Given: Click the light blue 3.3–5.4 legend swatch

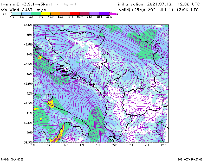Looking at the screenshot, I should pyautogui.click(x=26, y=14).
